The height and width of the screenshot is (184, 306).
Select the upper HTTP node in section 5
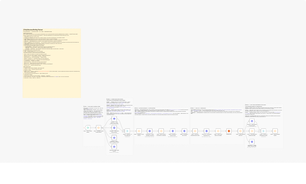pos(252,121)
